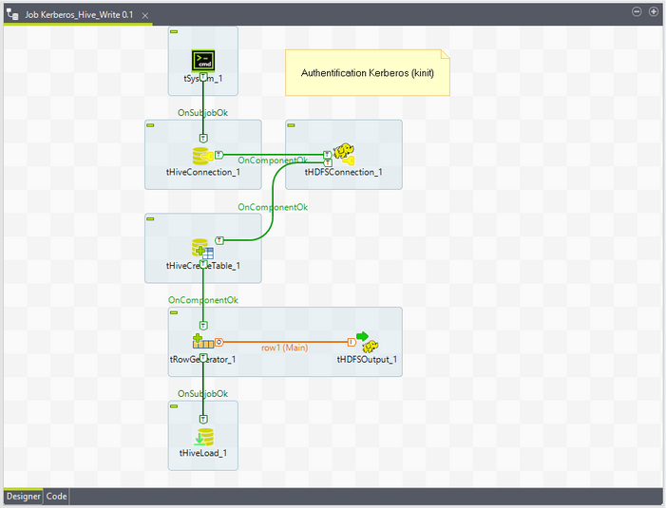Click the job icon in Kerberos_Hive_Write tab
This screenshot has width=666, height=508.
point(12,14)
